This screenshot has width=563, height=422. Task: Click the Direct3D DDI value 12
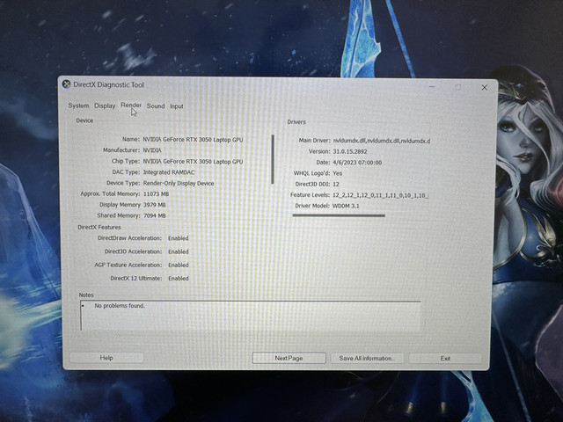336,184
